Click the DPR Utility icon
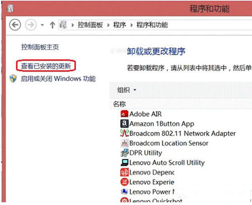Image resolution: width=252 pixels, height=205 pixels. coord(124,153)
